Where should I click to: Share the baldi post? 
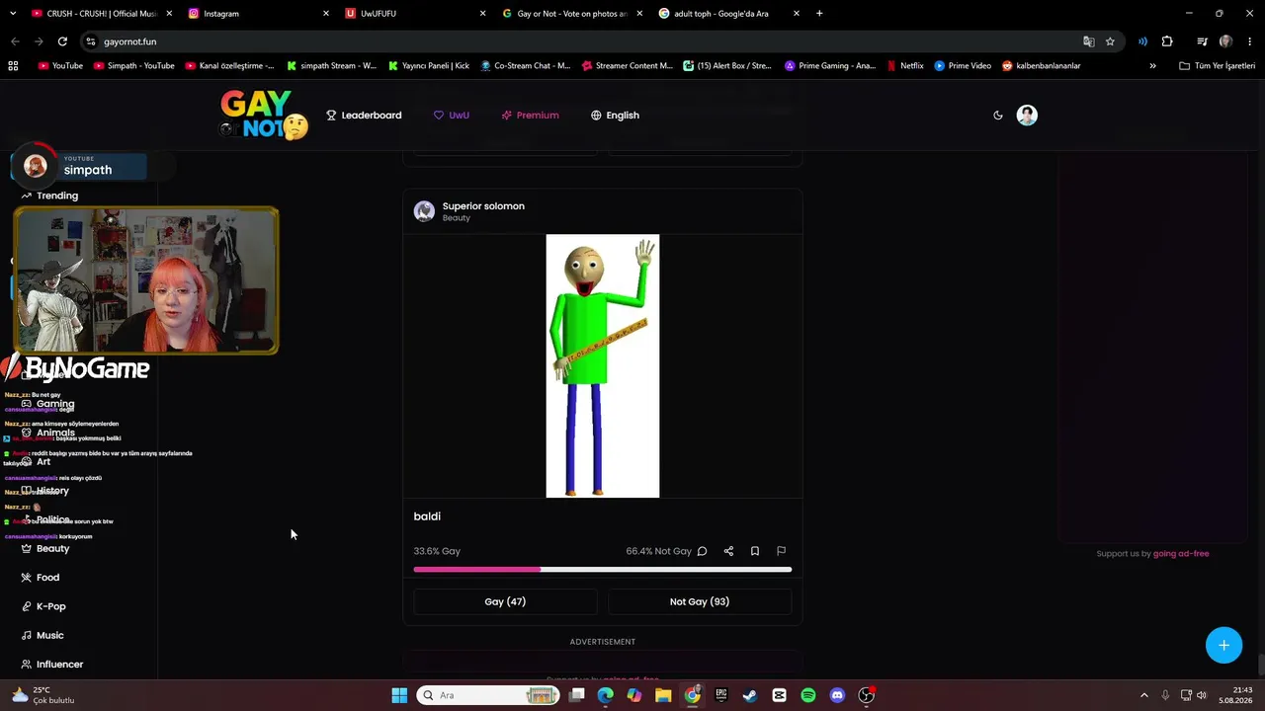point(728,551)
